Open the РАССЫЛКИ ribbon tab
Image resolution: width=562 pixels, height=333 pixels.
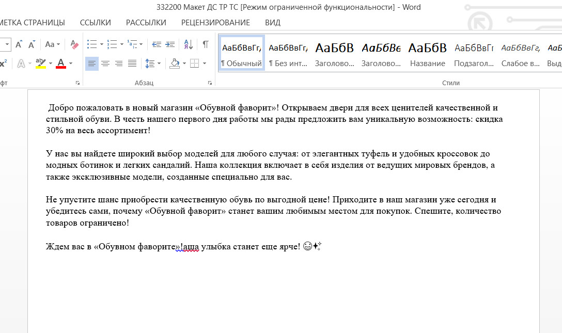tap(146, 23)
